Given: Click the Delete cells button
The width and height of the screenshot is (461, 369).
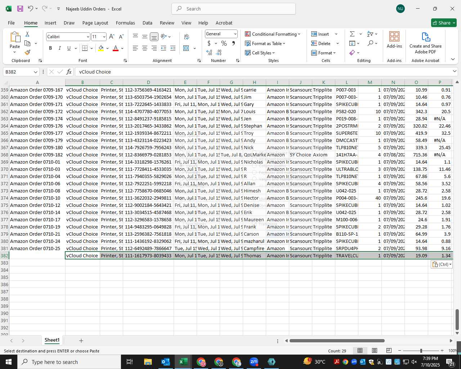Looking at the screenshot, I should coord(321,43).
